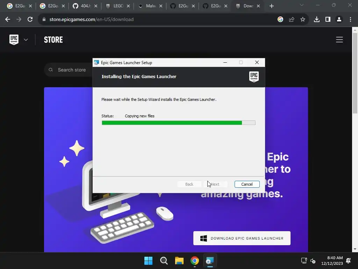358x269 pixels.
Task: Expand the dropdown next to Epic logo
Action: (x=26, y=40)
